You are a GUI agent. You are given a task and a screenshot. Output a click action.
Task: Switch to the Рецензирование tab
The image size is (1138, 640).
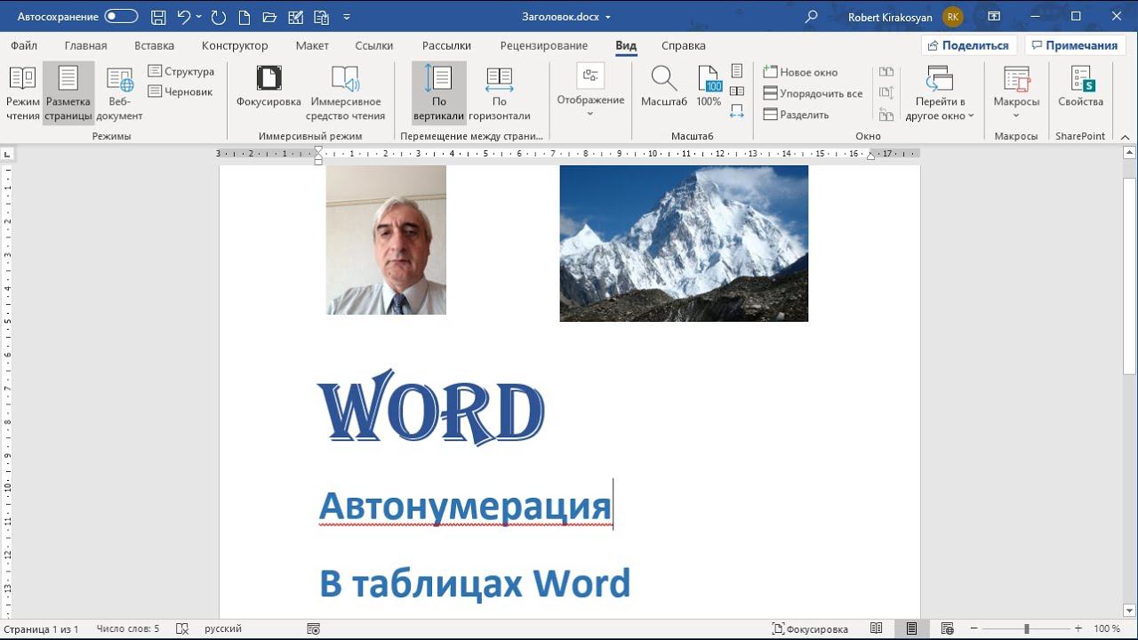(543, 45)
